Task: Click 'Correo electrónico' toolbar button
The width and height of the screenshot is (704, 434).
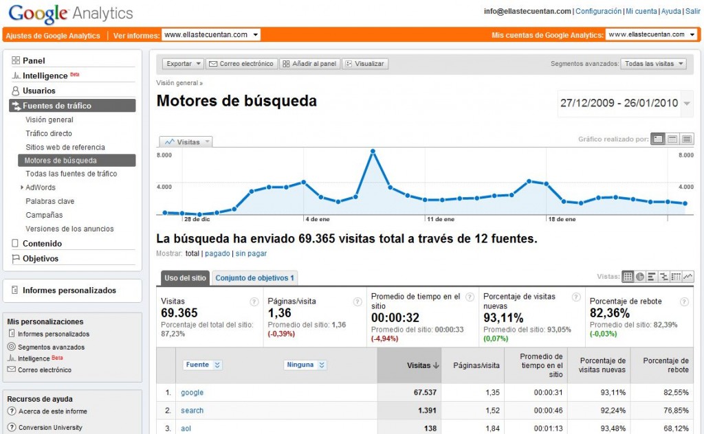Action: [241, 64]
